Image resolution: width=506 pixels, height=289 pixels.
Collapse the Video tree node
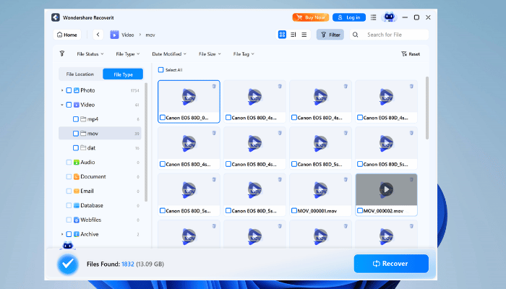pos(62,105)
